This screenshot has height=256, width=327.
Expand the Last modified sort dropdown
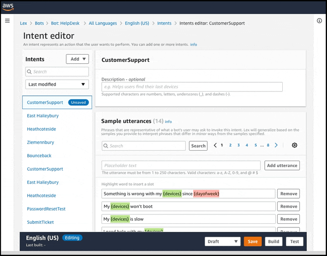click(x=57, y=84)
